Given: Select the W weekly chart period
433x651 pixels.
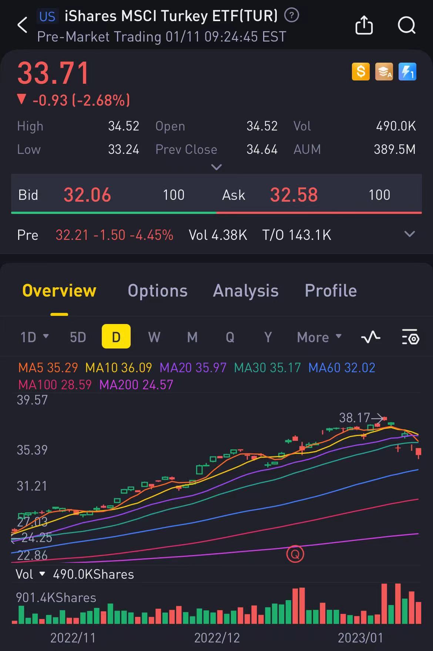Looking at the screenshot, I should click(154, 337).
